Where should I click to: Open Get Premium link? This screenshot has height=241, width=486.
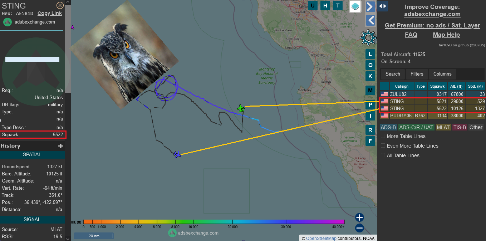[x=432, y=26]
